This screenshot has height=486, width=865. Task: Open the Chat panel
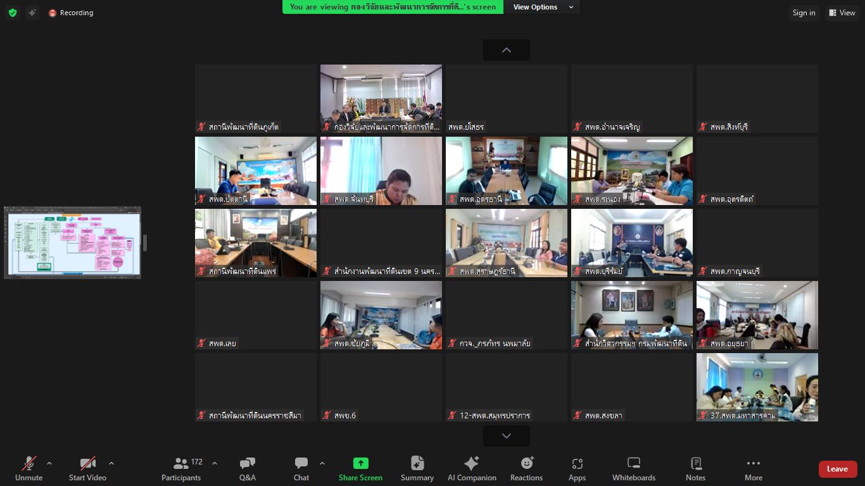click(x=301, y=469)
